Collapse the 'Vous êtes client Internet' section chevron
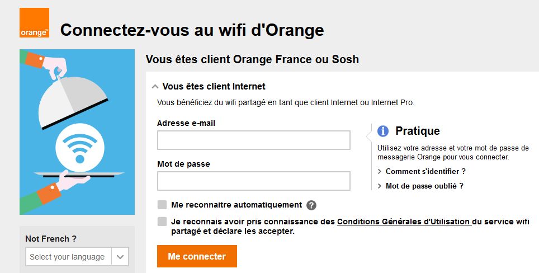Screen dimensions: 539x273 click(x=155, y=87)
